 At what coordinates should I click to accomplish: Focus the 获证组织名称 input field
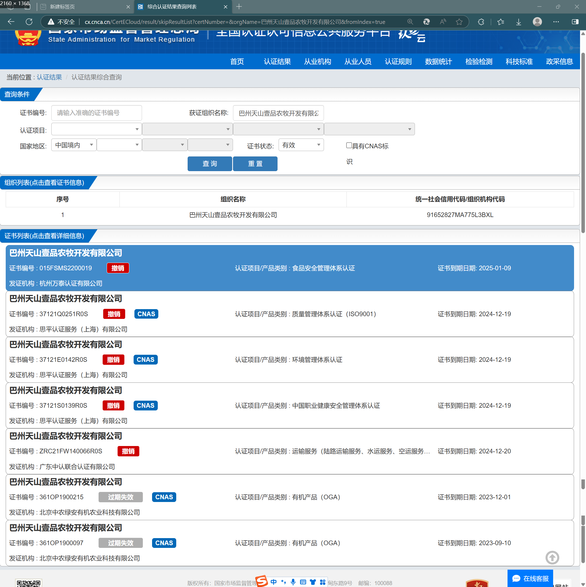[278, 113]
